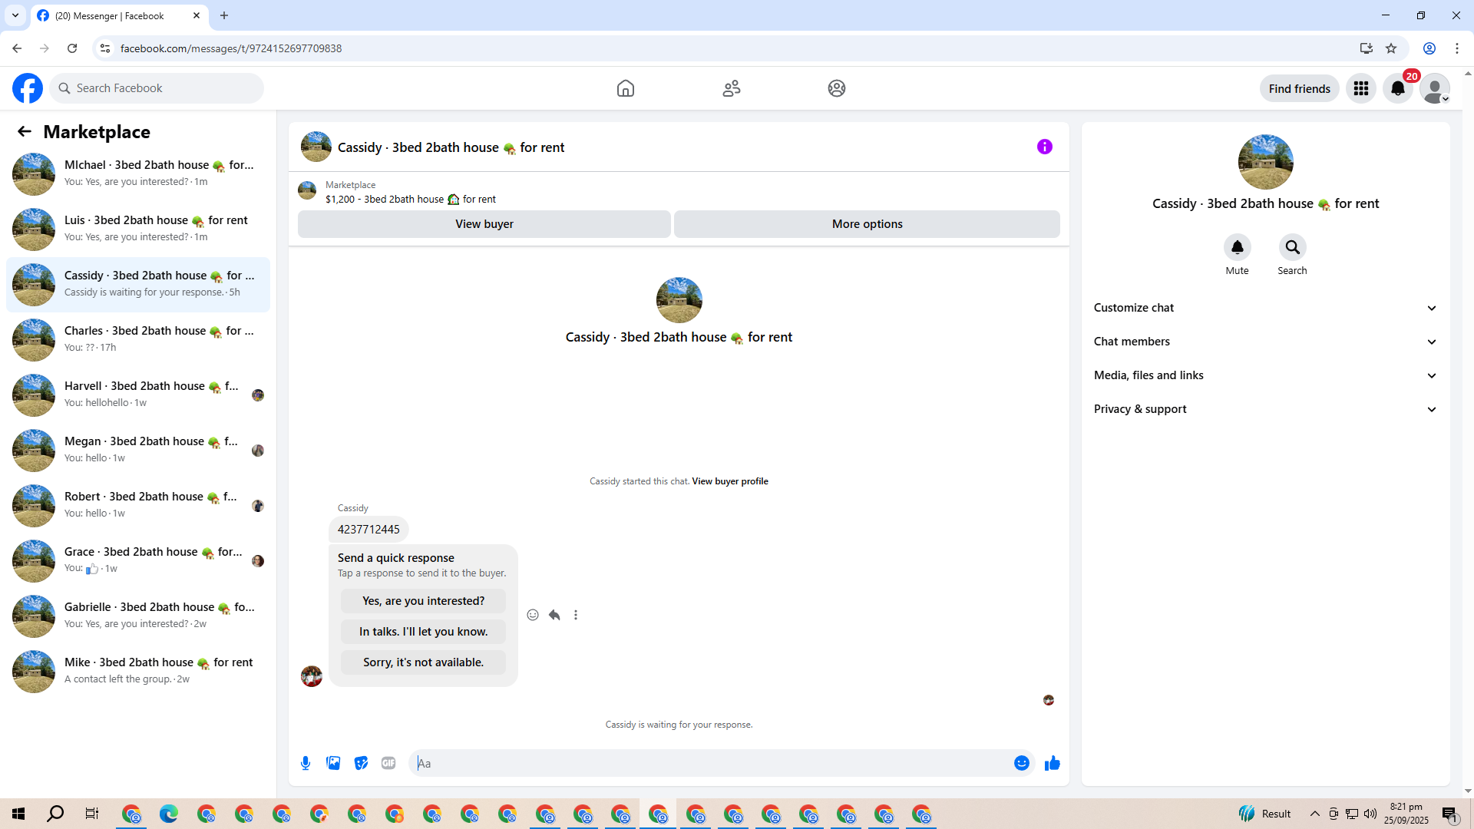The height and width of the screenshot is (829, 1474).
Task: Mute the Cassidy conversation
Action: [x=1237, y=248]
